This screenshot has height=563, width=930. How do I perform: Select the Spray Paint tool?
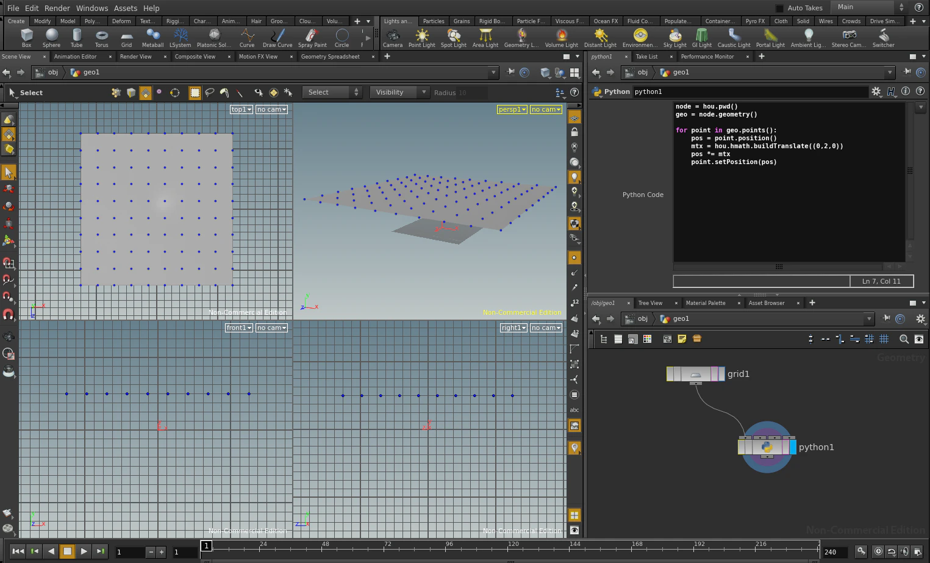(312, 38)
